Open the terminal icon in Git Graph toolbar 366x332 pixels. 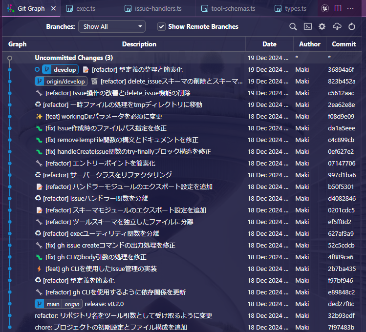tap(308, 27)
